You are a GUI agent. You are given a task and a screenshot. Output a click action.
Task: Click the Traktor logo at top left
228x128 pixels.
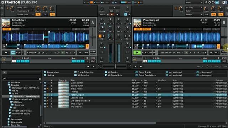2,2
